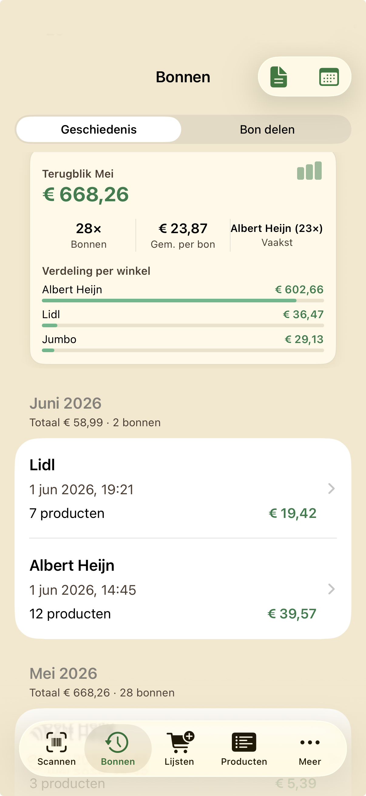
Task: Switch to the Geschiedenis segment
Action: [x=99, y=129]
